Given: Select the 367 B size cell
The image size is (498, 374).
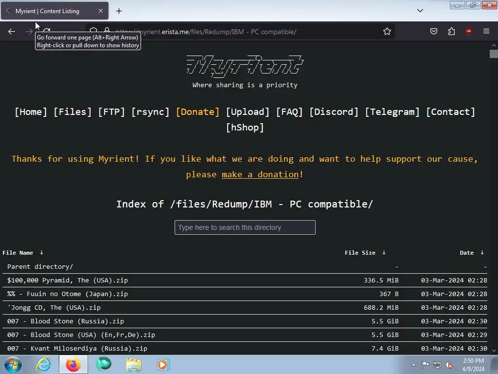Looking at the screenshot, I should (389, 294).
